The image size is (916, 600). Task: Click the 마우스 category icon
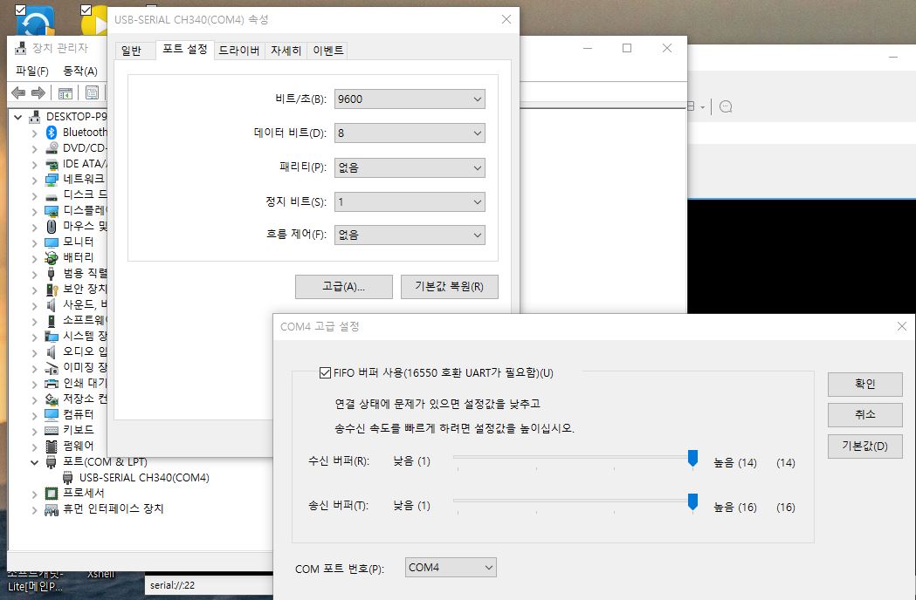pyautogui.click(x=52, y=227)
